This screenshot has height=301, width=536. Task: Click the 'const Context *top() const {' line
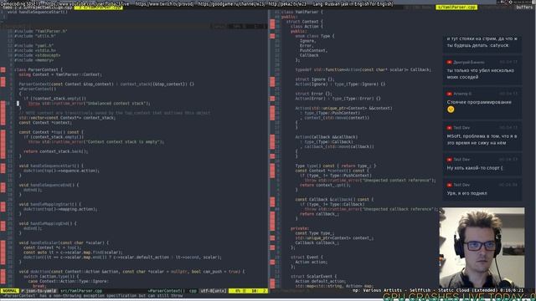(51, 132)
